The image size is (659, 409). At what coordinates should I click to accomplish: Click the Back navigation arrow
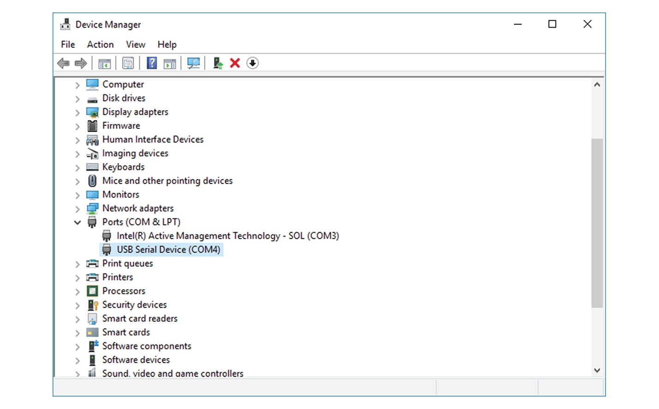[63, 63]
